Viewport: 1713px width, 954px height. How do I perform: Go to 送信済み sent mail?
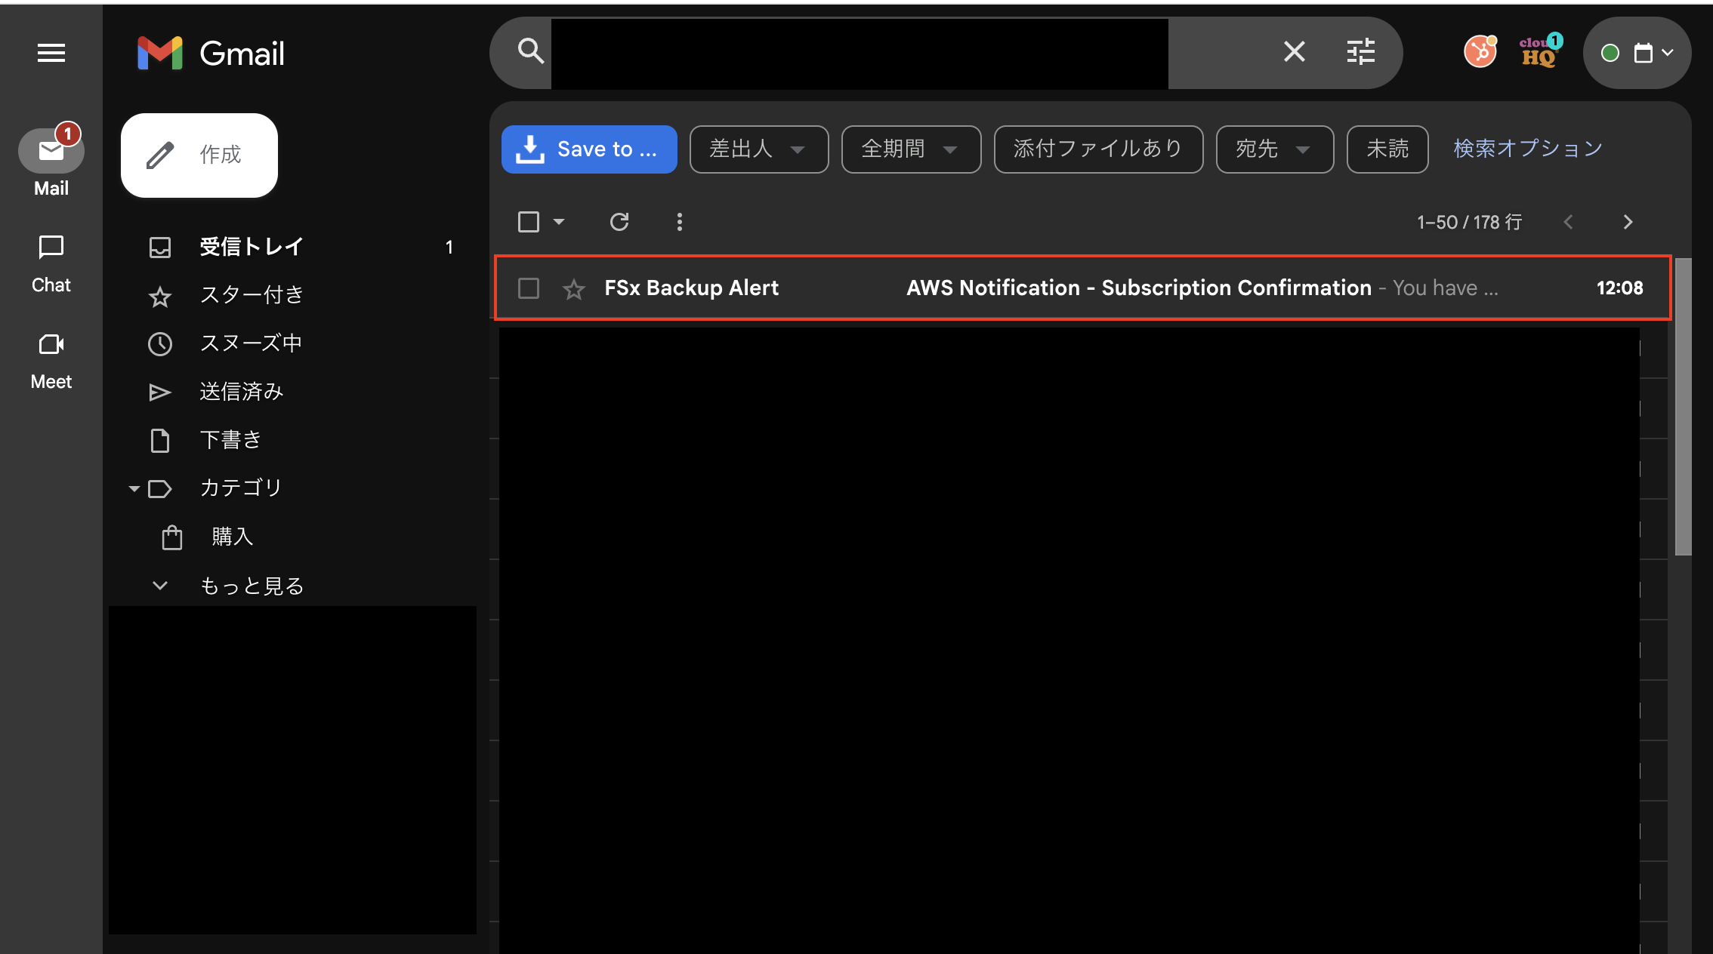click(242, 391)
